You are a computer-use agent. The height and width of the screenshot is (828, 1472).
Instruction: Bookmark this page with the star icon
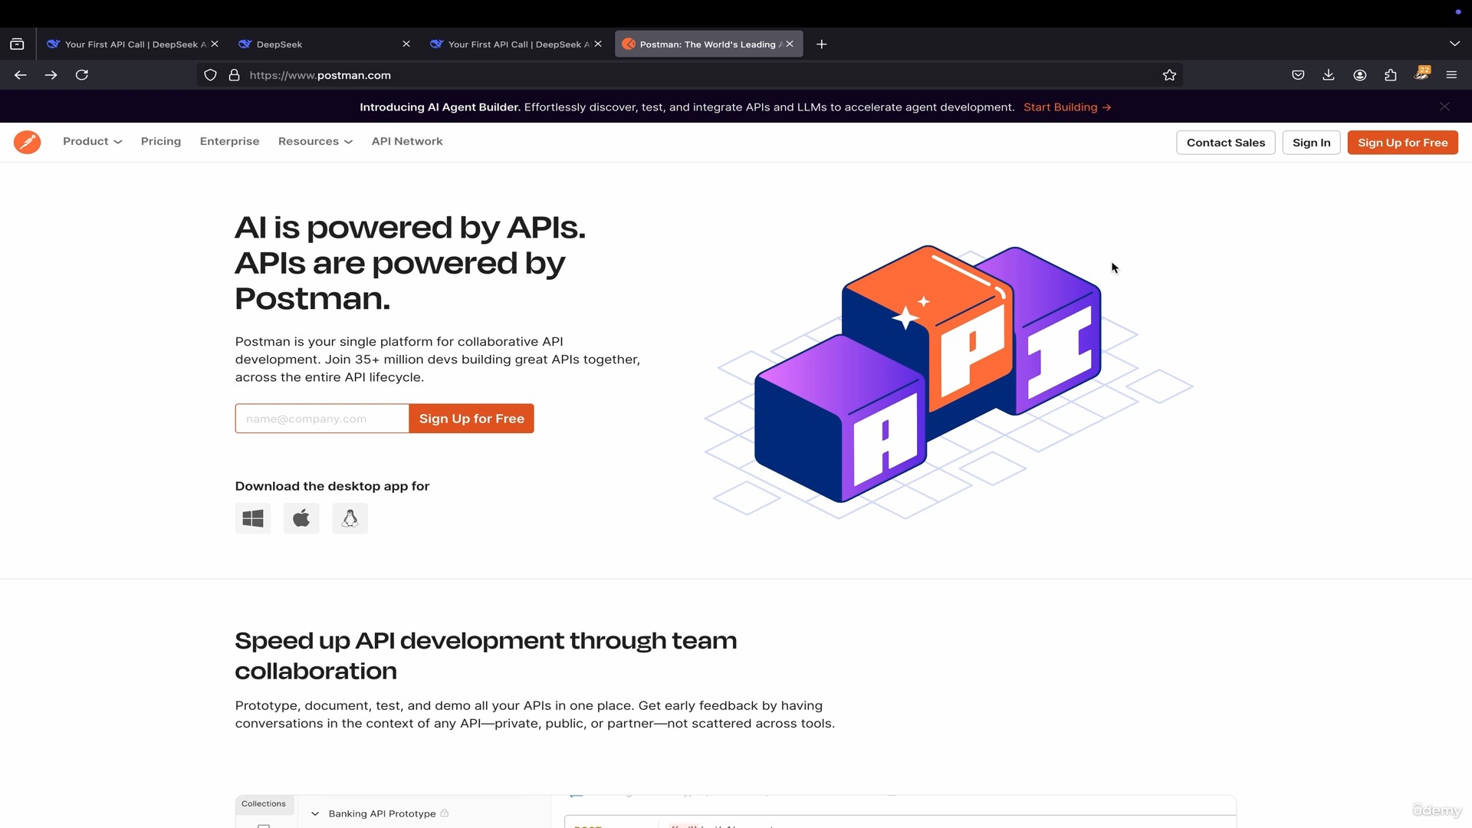click(1169, 75)
